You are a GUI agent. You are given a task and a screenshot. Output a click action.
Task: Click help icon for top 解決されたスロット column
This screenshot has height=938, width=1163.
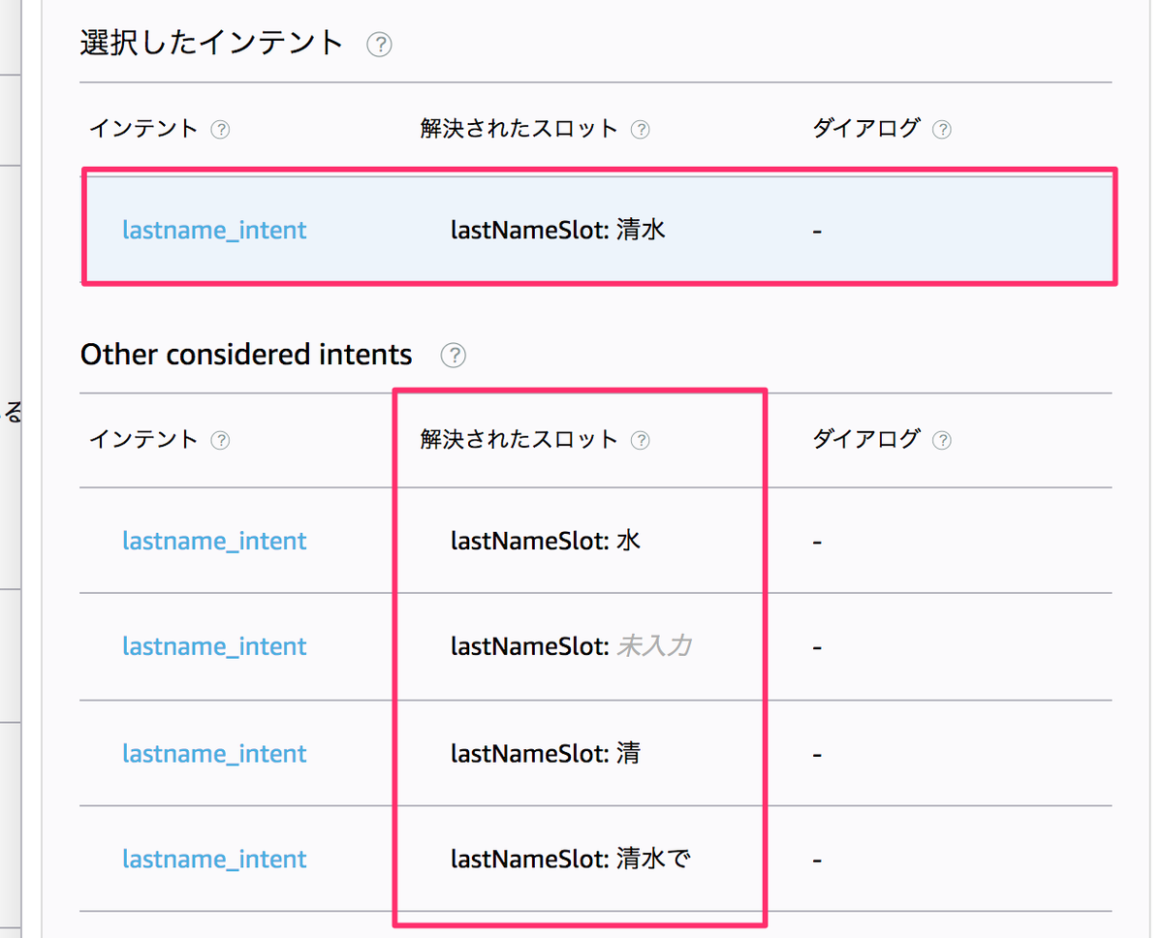(640, 129)
